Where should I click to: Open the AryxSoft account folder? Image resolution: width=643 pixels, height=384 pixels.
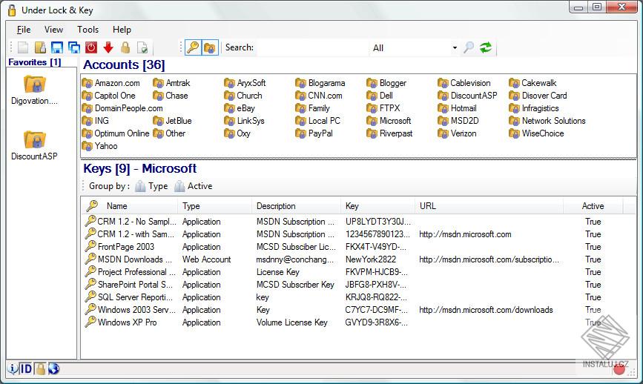click(x=245, y=83)
